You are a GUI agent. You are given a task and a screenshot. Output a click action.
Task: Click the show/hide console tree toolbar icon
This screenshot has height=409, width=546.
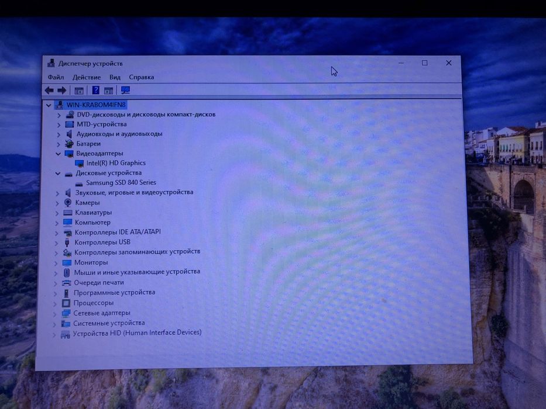click(79, 91)
